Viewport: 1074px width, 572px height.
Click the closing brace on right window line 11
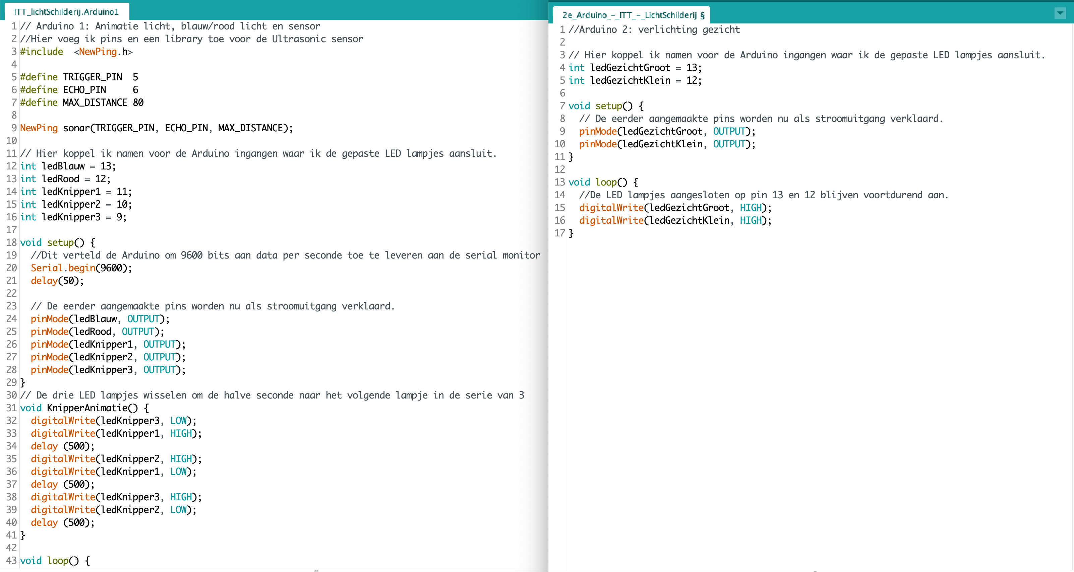point(571,157)
